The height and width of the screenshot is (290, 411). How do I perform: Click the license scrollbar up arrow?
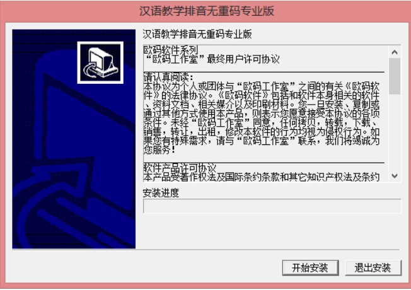pos(395,52)
